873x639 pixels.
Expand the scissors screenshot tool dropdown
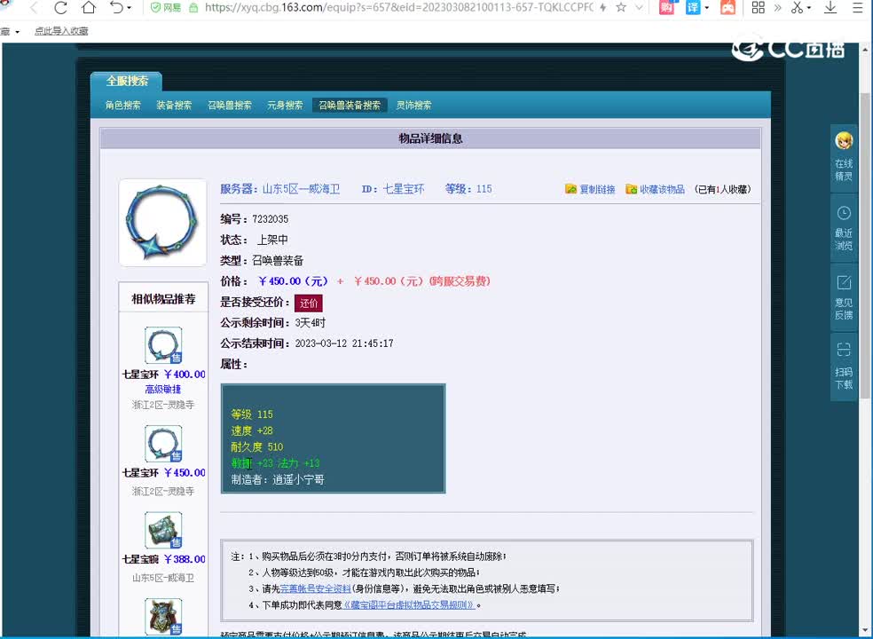coord(808,8)
